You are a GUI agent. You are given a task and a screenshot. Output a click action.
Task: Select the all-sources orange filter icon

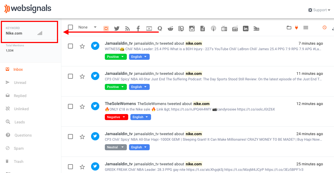click(106, 29)
